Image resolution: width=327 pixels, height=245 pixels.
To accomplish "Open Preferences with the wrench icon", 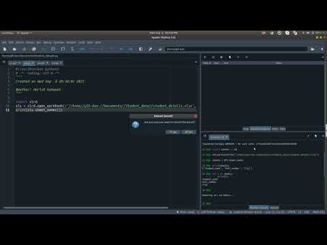I will (150, 49).
